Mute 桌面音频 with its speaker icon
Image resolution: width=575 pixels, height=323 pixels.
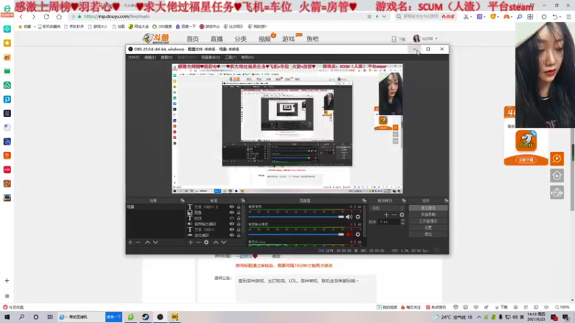point(349,217)
